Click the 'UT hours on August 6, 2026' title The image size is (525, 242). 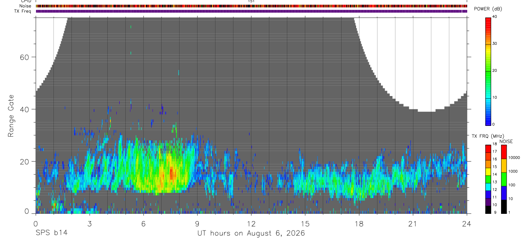251,233
